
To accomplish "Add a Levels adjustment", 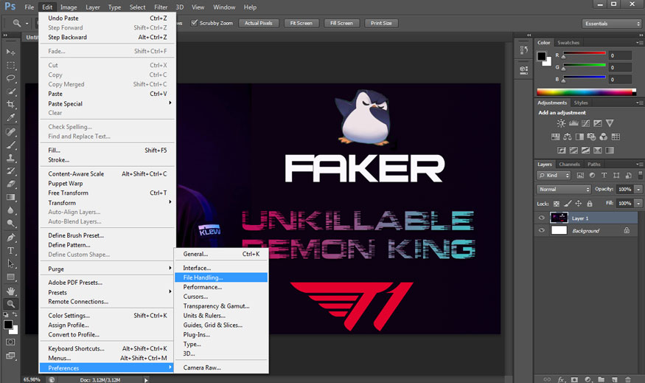I will 573,123.
